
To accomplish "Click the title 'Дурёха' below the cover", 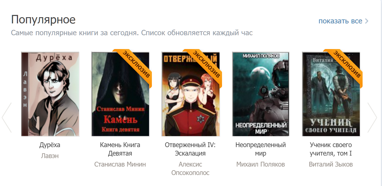I will click(x=50, y=145).
